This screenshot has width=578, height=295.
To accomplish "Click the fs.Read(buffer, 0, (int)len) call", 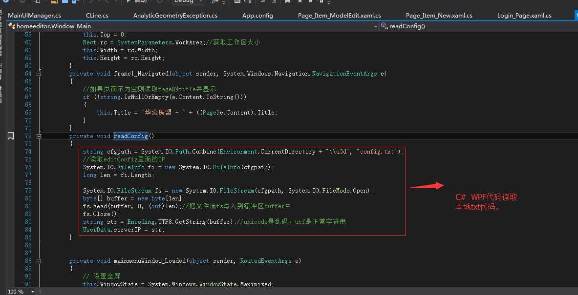I will pos(132,206).
